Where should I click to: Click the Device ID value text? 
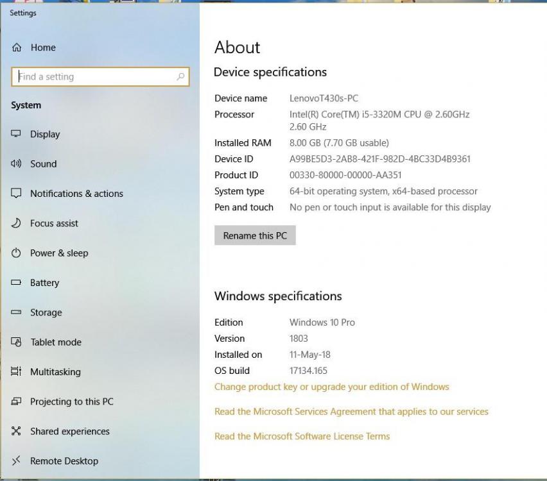tap(379, 159)
